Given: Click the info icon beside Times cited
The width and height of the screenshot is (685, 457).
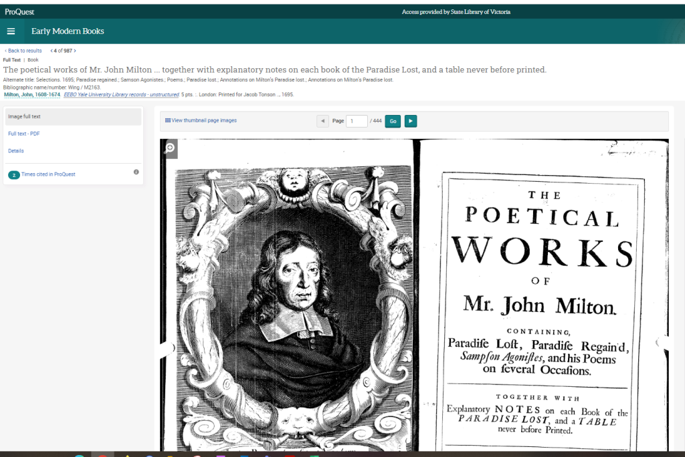Looking at the screenshot, I should click(136, 172).
